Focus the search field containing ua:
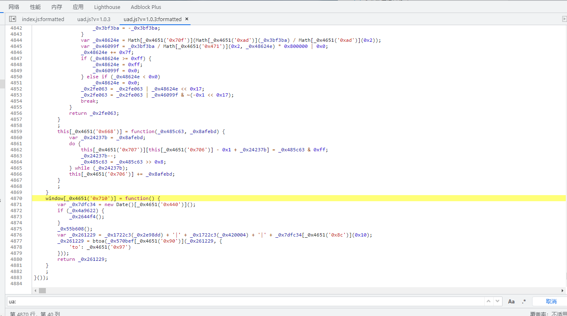Image resolution: width=567 pixels, height=316 pixels. pos(245,301)
